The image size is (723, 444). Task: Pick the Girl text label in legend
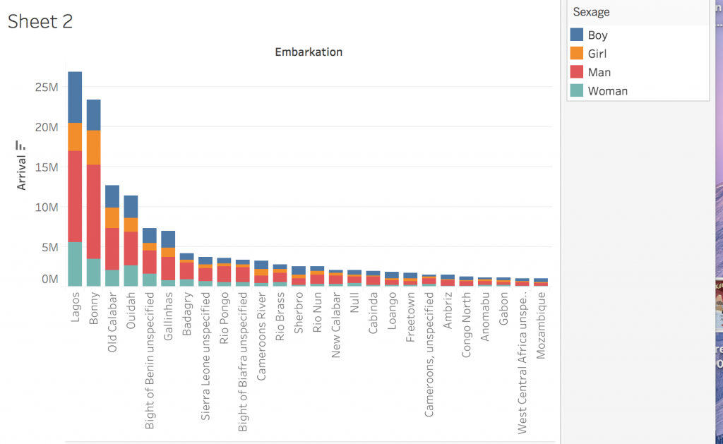[x=597, y=54]
